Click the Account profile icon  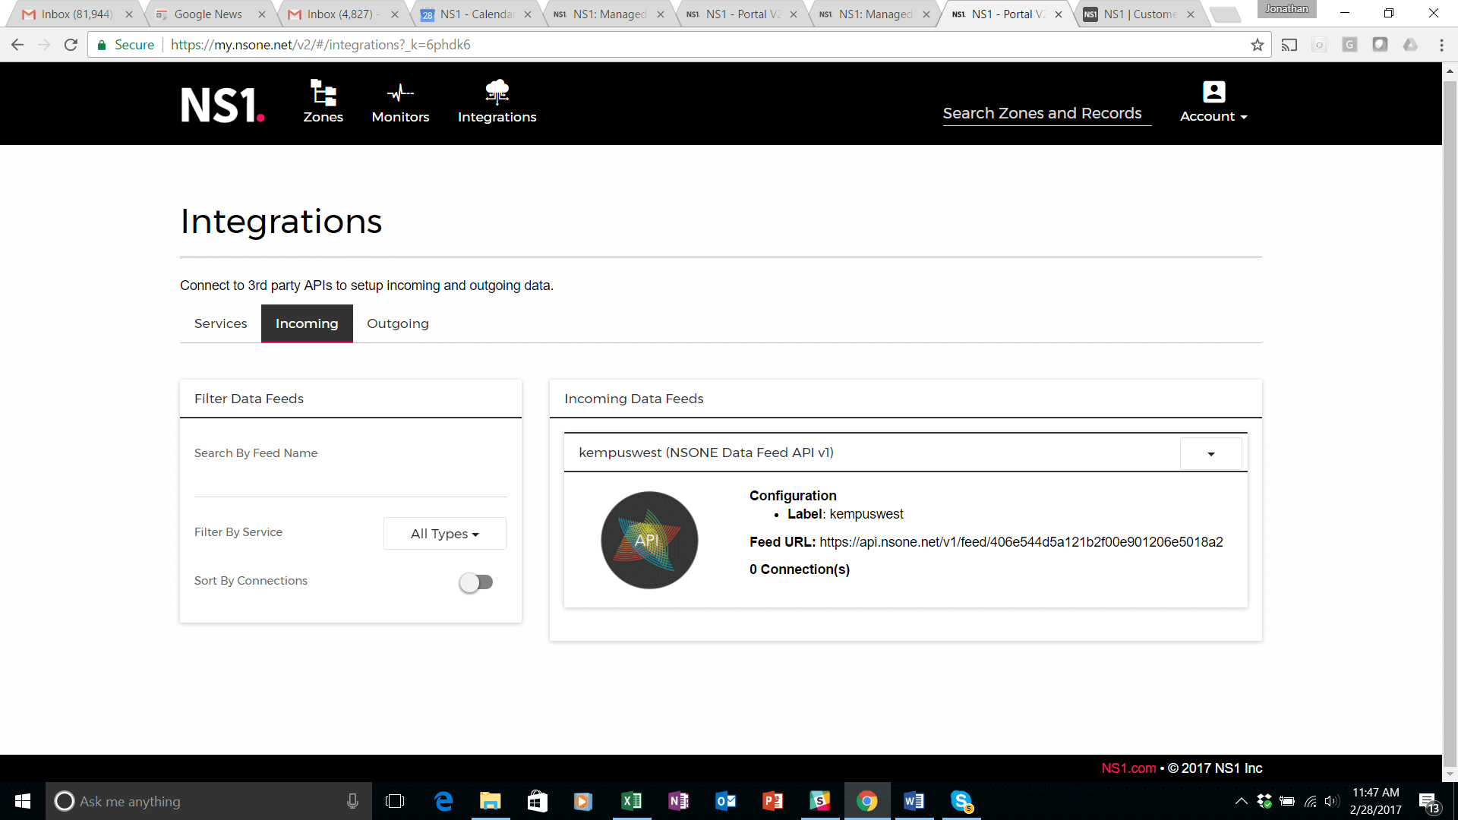tap(1213, 92)
